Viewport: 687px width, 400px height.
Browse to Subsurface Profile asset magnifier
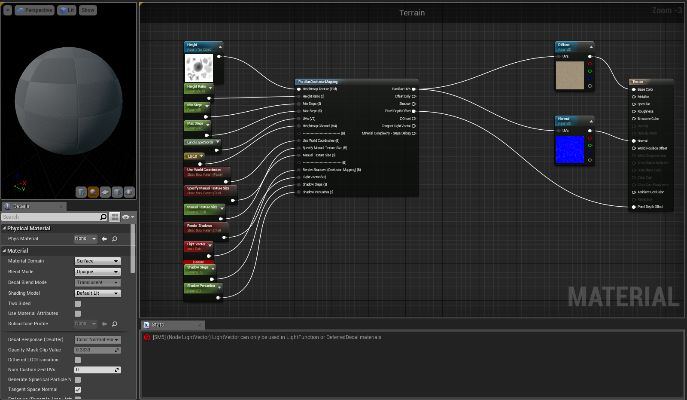click(x=115, y=324)
